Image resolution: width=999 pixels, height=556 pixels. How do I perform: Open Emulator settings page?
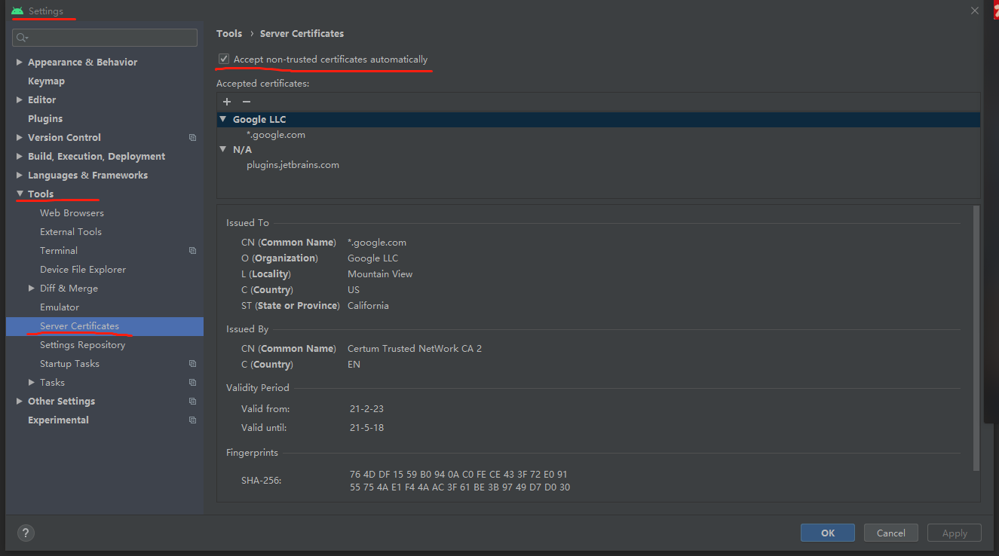[x=60, y=307]
